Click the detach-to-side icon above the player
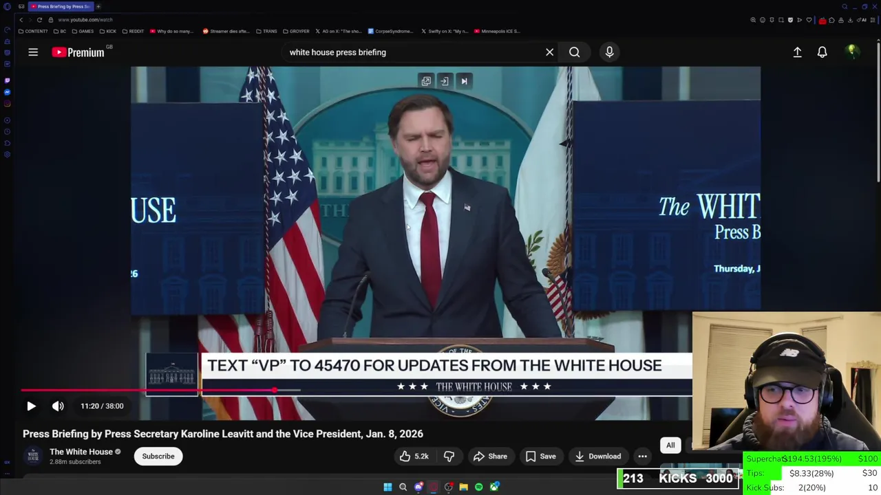The width and height of the screenshot is (881, 495). click(445, 81)
